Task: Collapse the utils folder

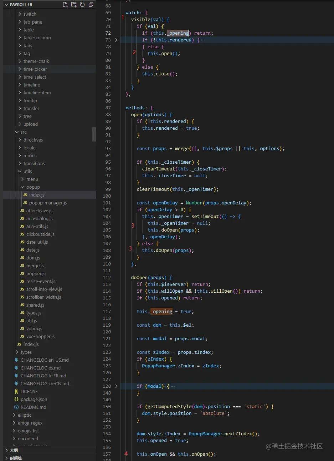Action: 28,171
